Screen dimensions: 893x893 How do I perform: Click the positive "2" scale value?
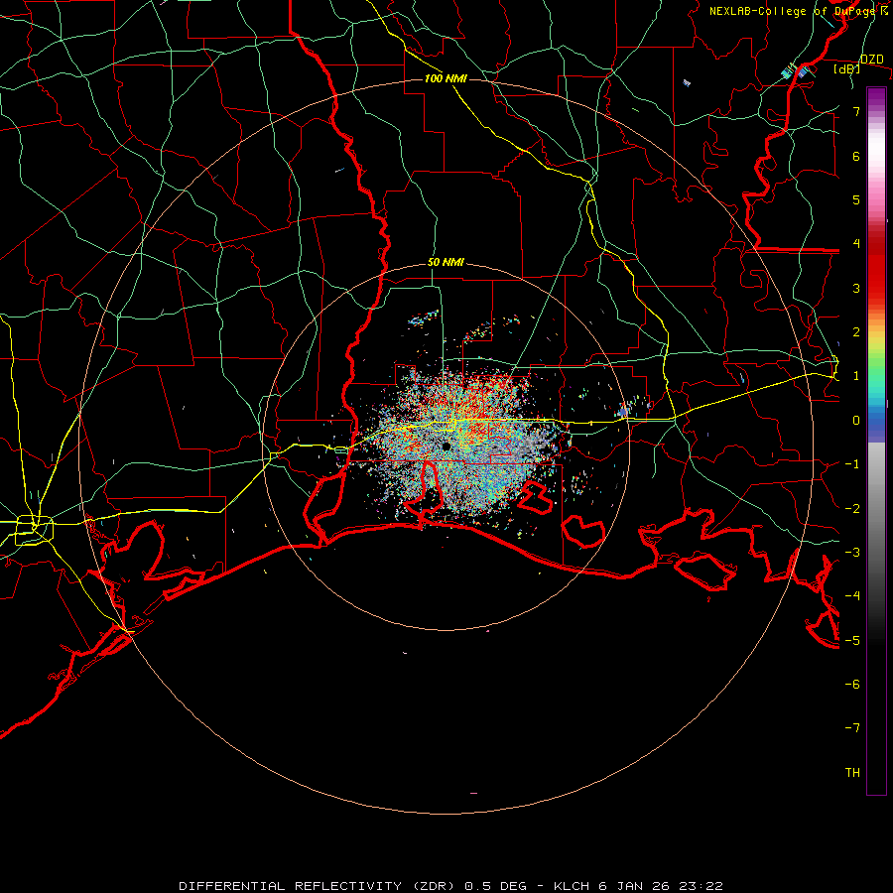point(856,332)
